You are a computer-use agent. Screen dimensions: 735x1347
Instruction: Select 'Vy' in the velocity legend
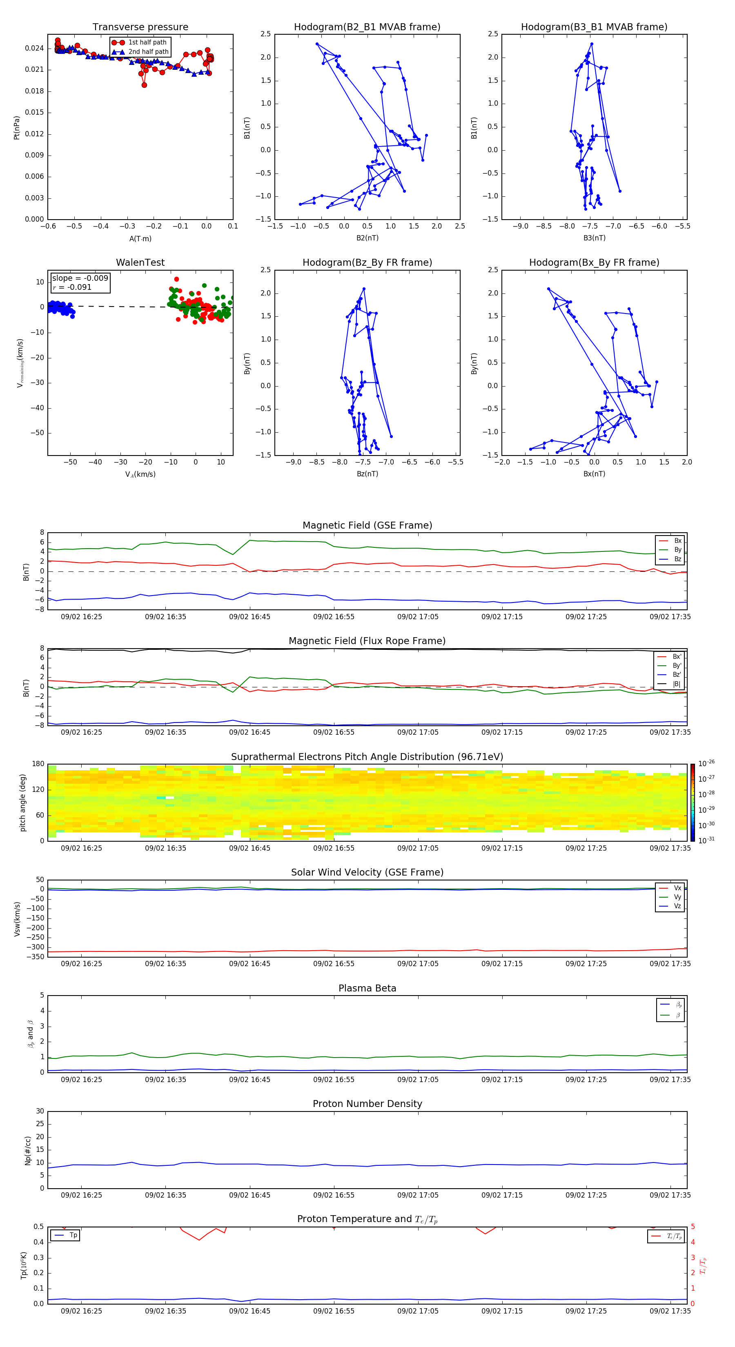point(670,897)
